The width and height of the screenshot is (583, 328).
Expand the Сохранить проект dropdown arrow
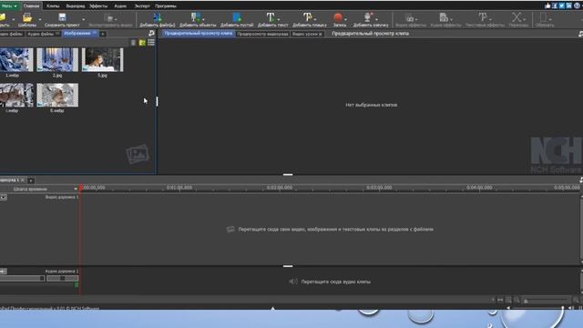pos(83,19)
